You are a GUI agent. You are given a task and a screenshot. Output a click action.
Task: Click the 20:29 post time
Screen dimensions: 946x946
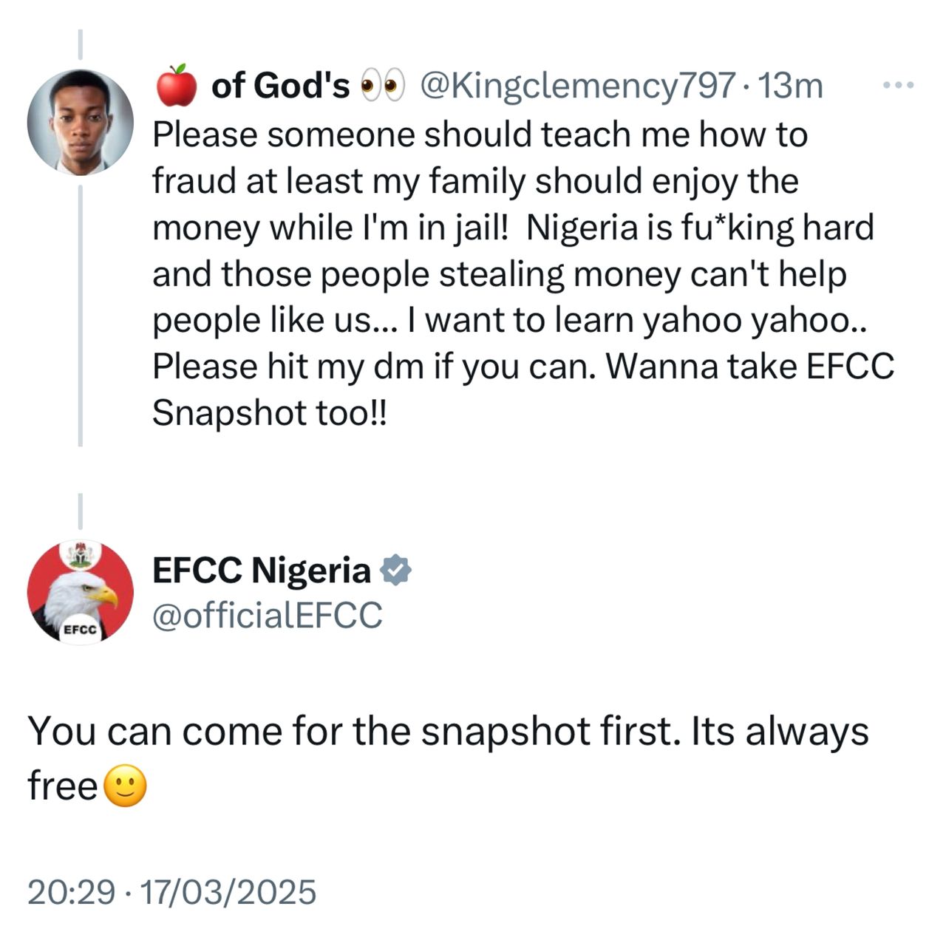(71, 891)
